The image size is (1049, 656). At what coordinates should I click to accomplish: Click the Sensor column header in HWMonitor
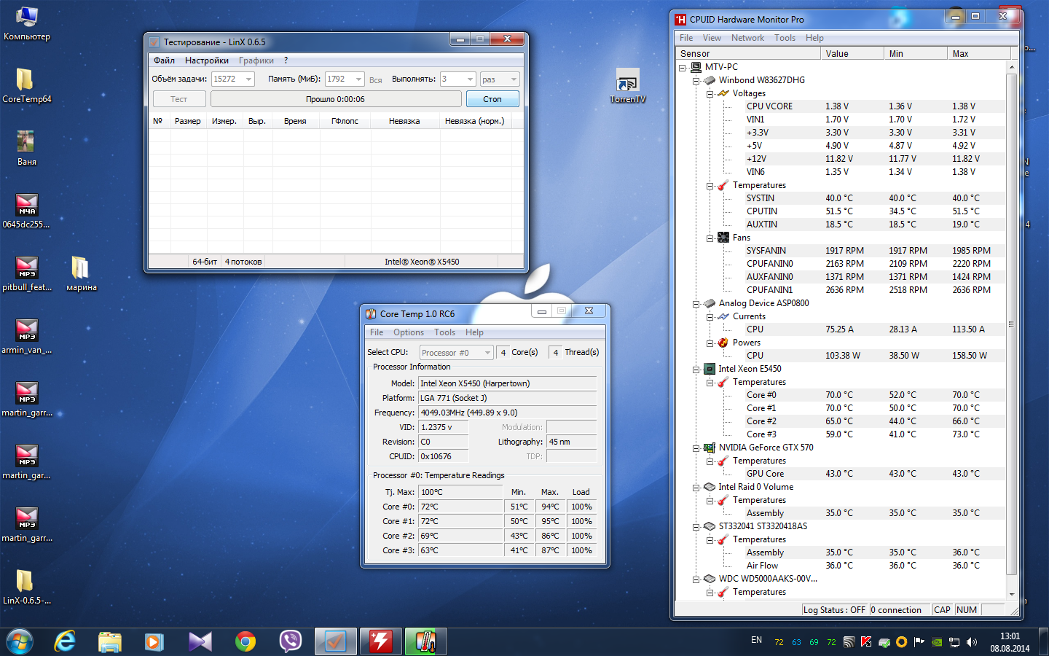(747, 54)
